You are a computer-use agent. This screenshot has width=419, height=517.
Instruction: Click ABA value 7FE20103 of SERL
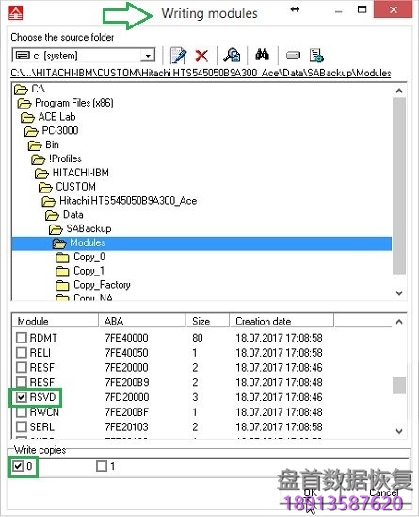point(127,426)
